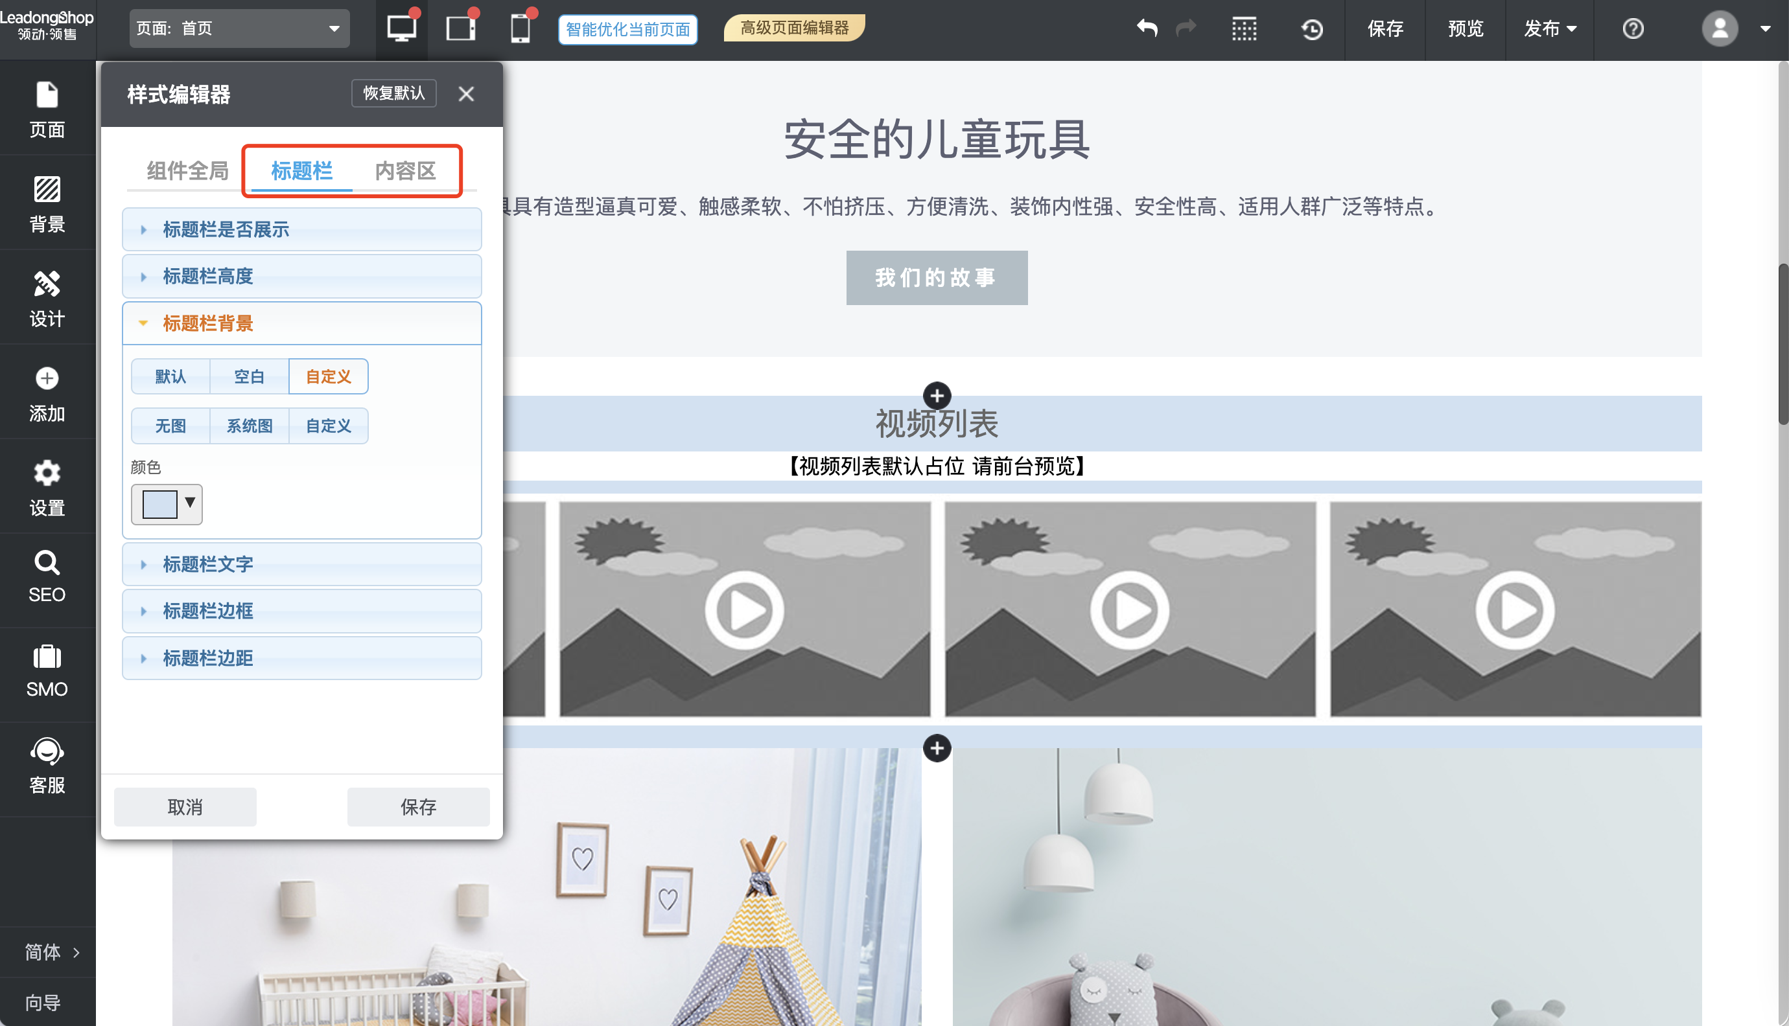Open the version history clock icon
The width and height of the screenshot is (1789, 1026).
coord(1311,29)
